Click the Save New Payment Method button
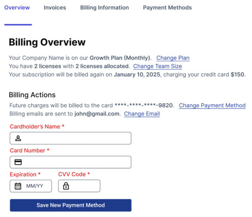 [x=71, y=205]
